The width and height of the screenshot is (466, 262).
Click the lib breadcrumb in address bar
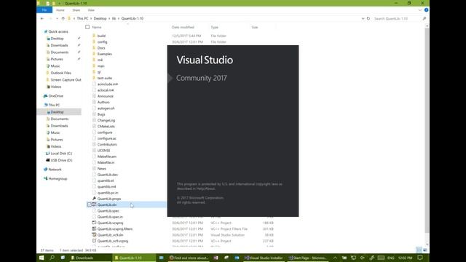(114, 18)
